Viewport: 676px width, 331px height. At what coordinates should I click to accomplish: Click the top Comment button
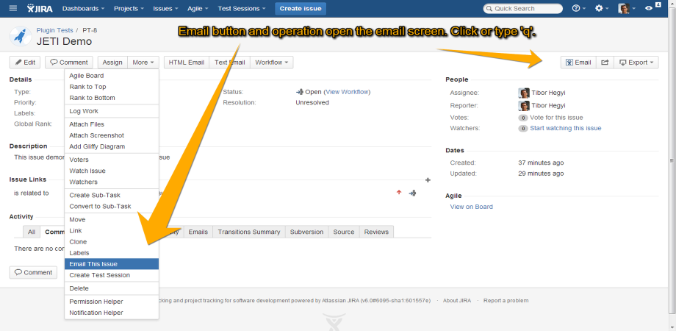[x=69, y=63]
